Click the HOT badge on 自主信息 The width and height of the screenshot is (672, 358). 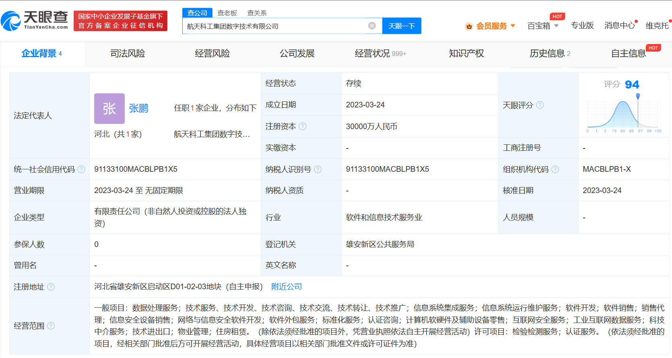click(x=653, y=48)
